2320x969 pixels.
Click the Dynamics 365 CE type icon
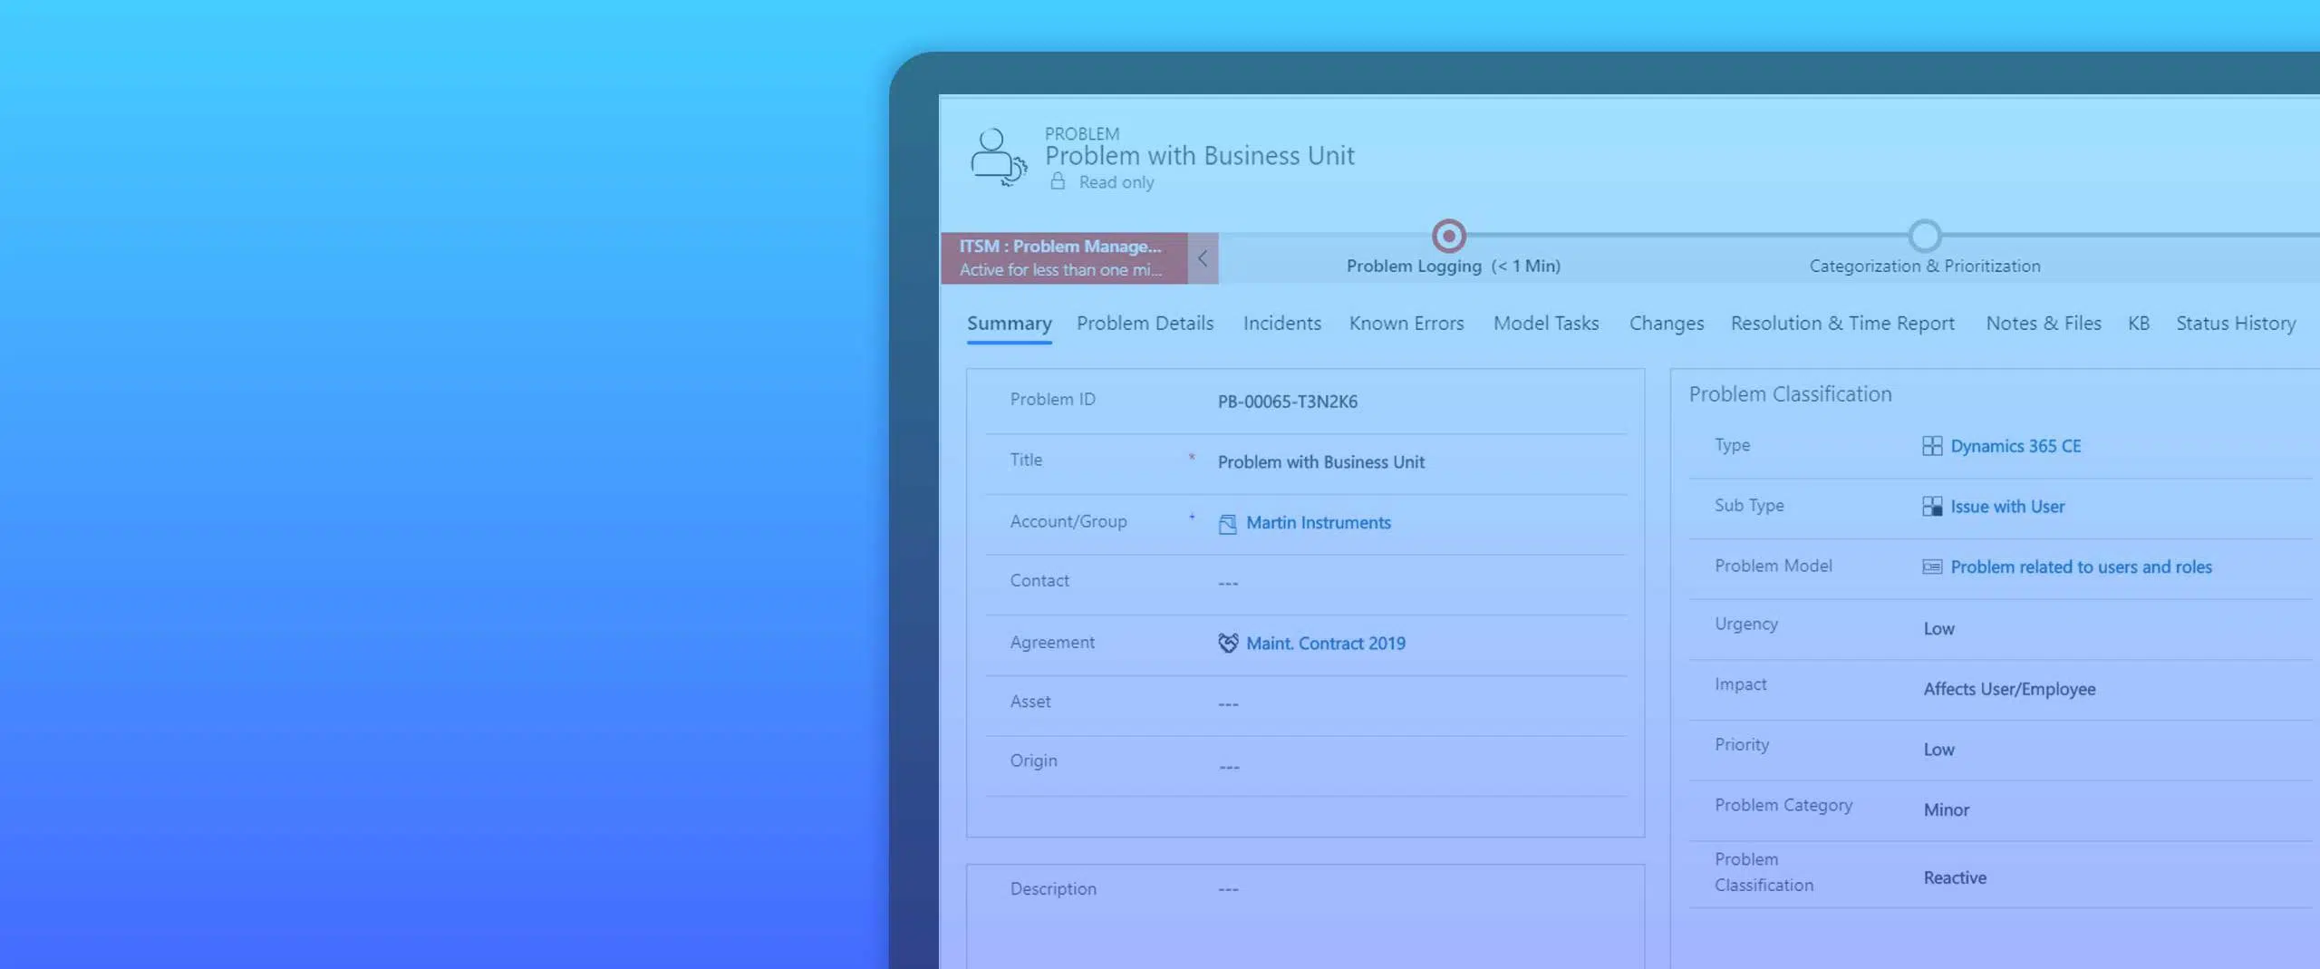click(1931, 446)
